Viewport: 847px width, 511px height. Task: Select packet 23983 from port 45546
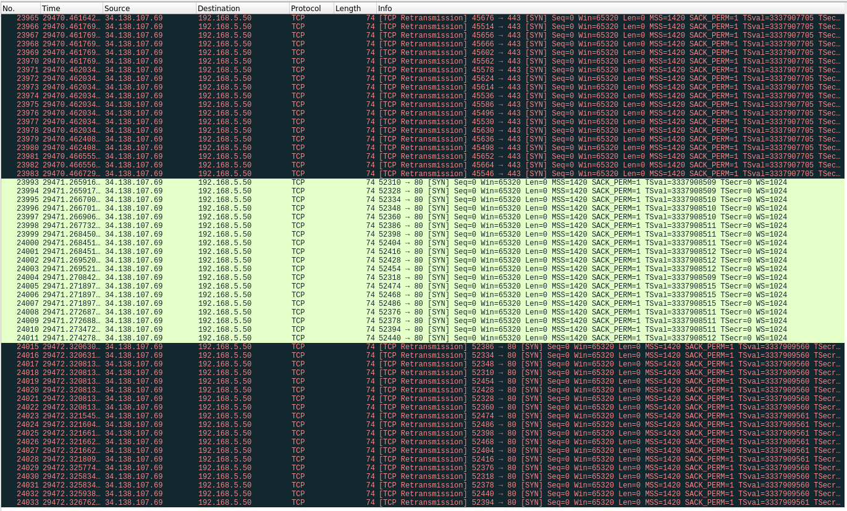point(423,174)
